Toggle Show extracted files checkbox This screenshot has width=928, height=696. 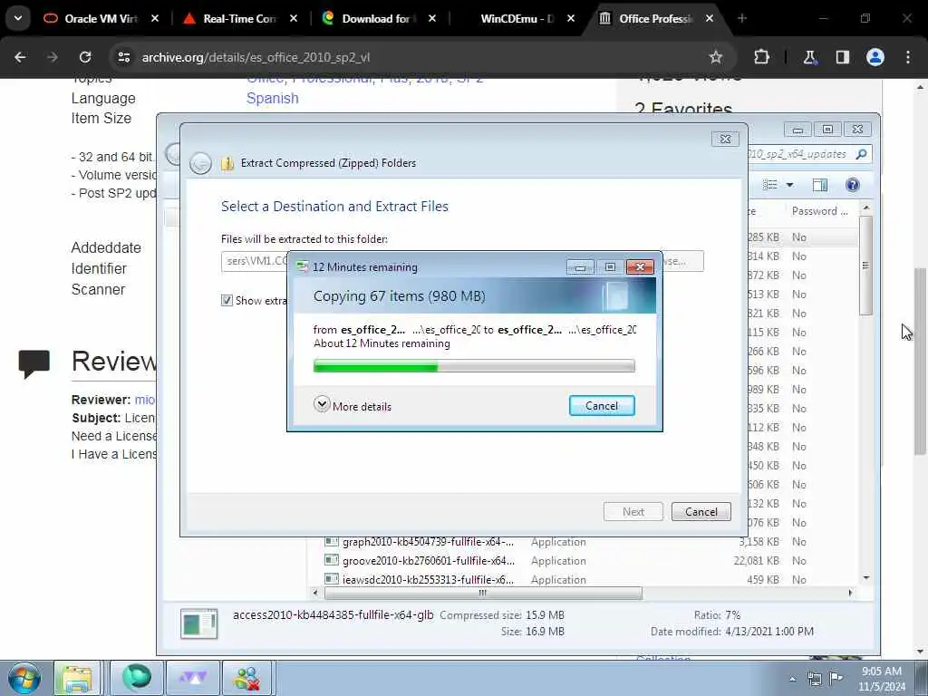pos(227,300)
